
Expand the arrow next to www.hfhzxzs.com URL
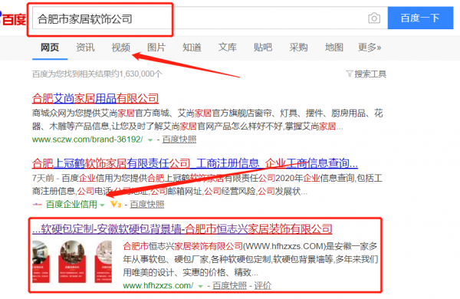(x=200, y=286)
